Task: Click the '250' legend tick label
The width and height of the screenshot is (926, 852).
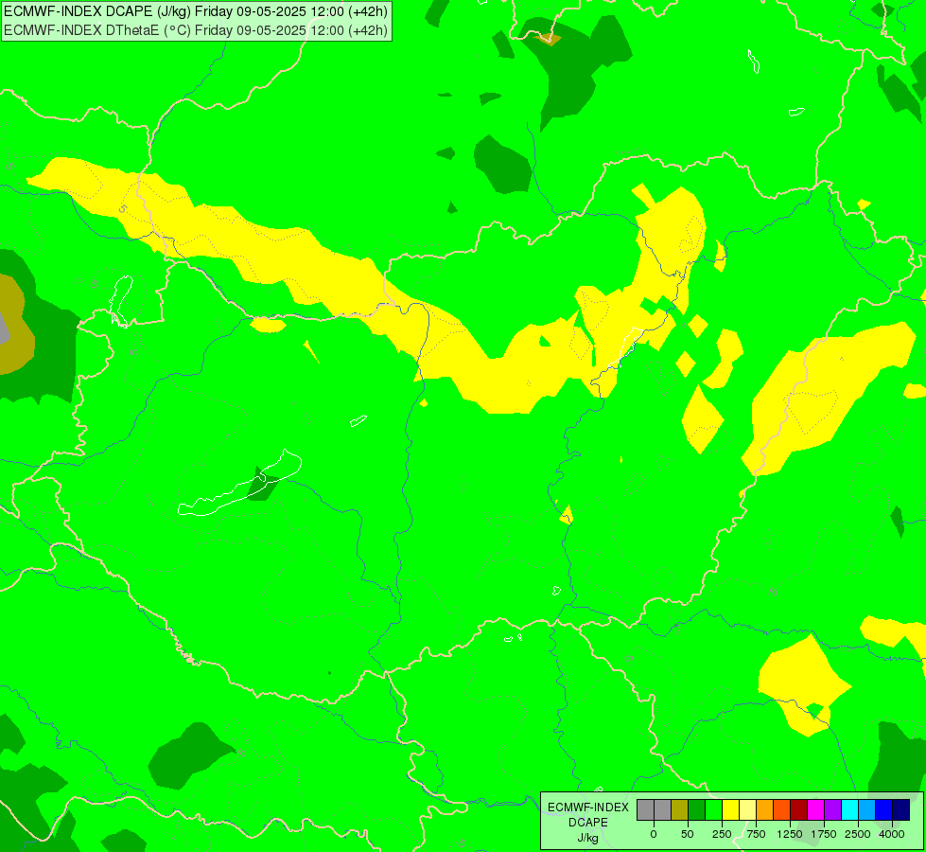Action: point(722,834)
